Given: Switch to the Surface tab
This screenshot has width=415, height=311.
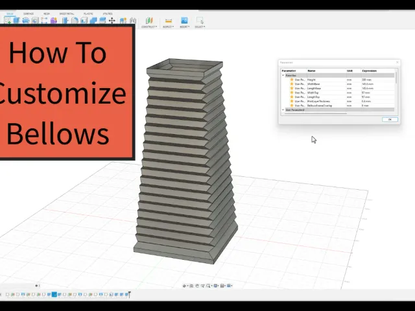Looking at the screenshot, I should [x=29, y=14].
